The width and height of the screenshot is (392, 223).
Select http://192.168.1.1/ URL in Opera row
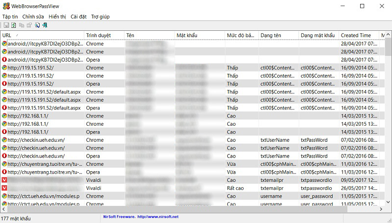pos(28,132)
